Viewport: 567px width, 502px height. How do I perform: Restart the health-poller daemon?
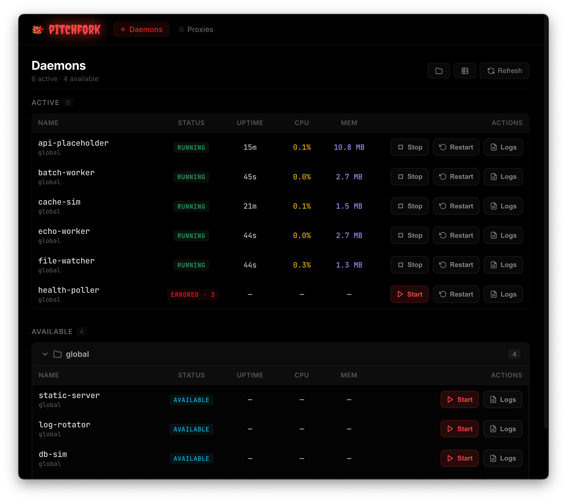[456, 294]
